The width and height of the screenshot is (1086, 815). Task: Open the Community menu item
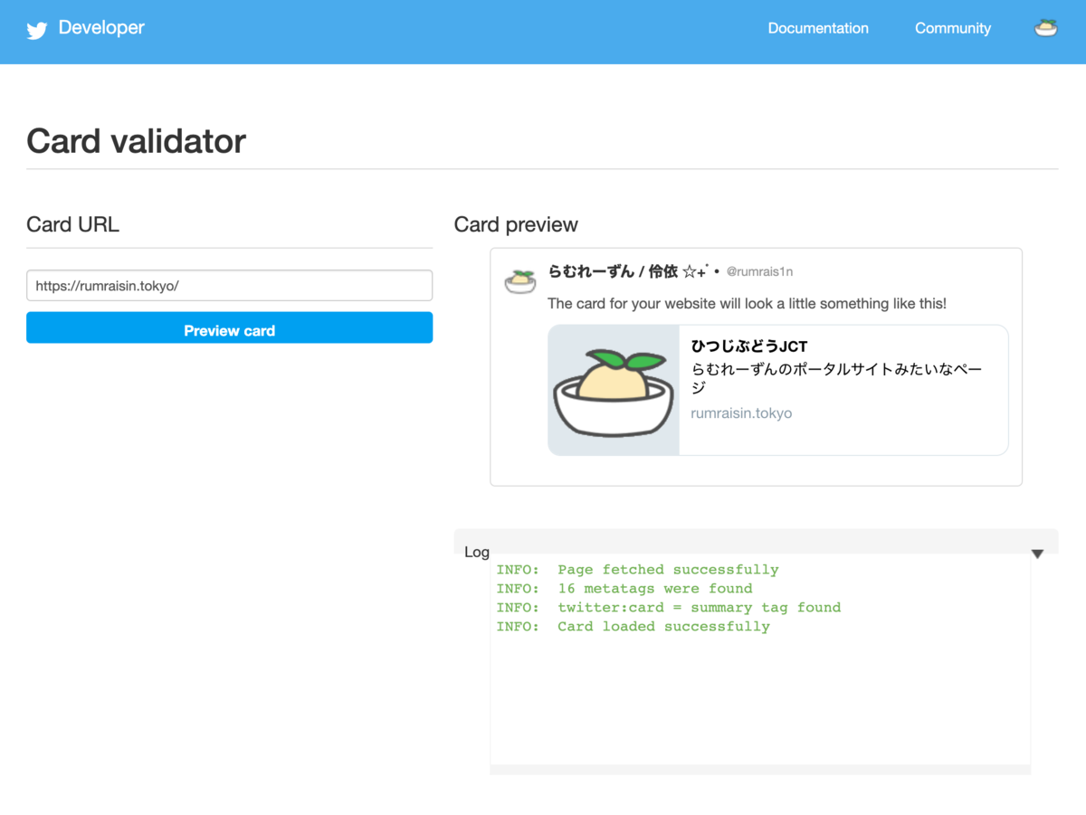click(952, 28)
